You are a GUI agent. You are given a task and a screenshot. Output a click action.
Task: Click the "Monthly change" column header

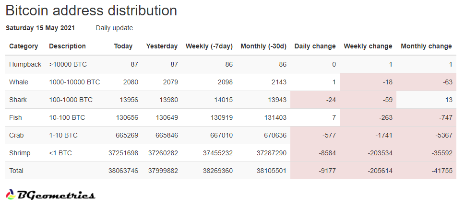click(x=426, y=46)
